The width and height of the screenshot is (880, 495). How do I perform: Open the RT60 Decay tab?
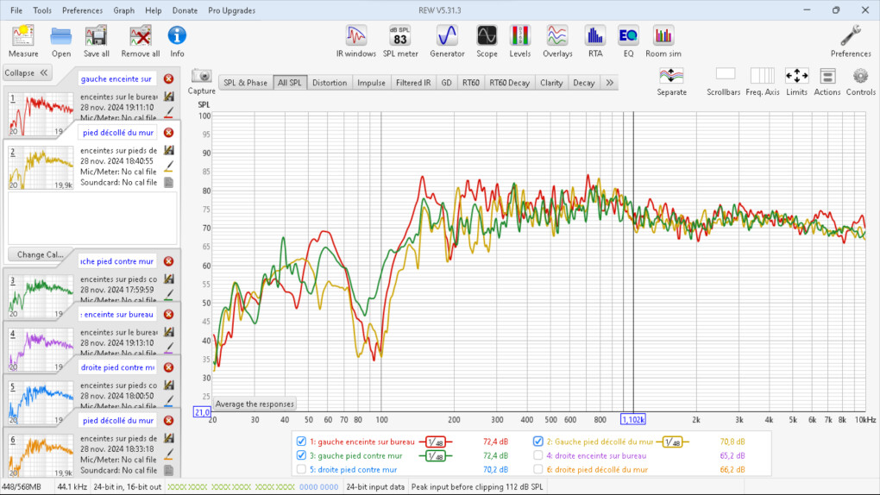[509, 83]
